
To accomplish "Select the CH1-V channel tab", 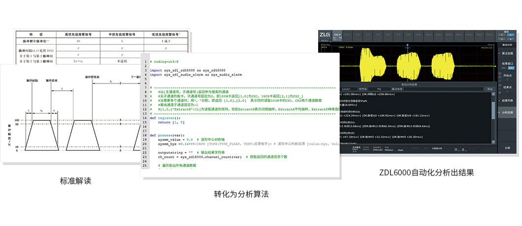I will pyautogui.click(x=337, y=36).
